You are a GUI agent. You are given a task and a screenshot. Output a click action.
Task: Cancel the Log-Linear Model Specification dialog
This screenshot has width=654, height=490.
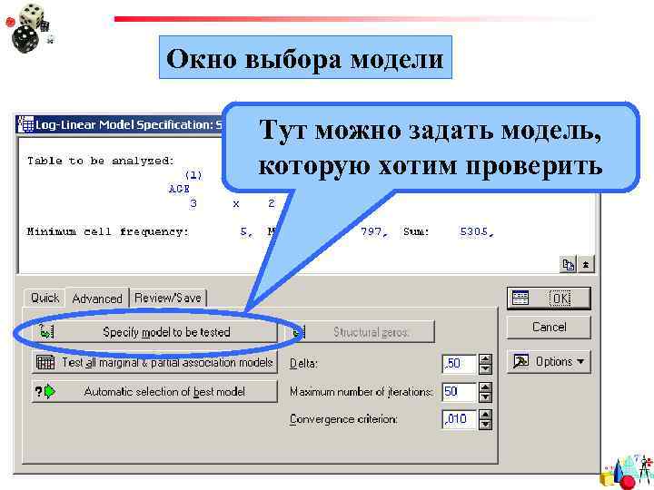[x=549, y=327]
